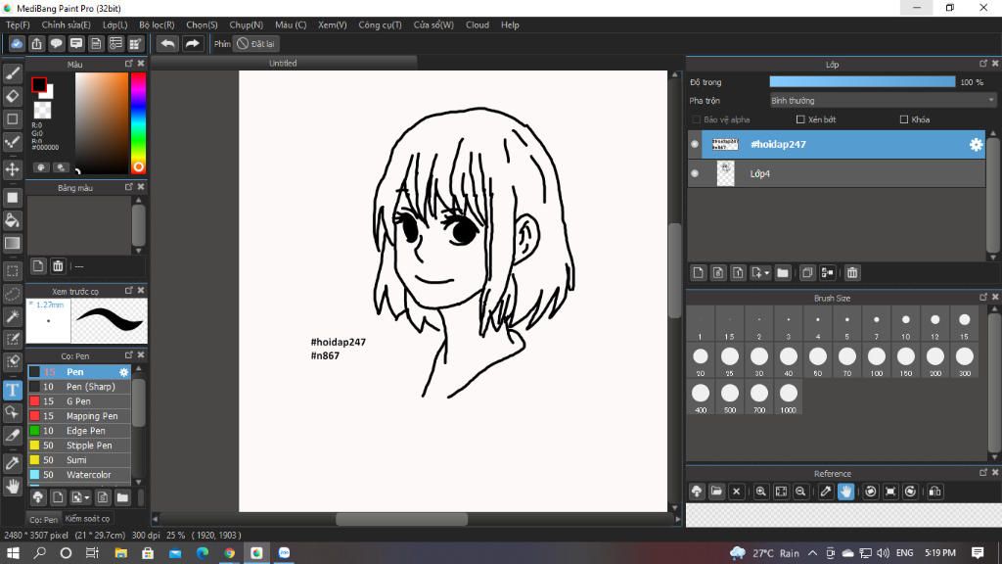Open Pen brush settings gear
The image size is (1002, 564).
click(x=124, y=372)
